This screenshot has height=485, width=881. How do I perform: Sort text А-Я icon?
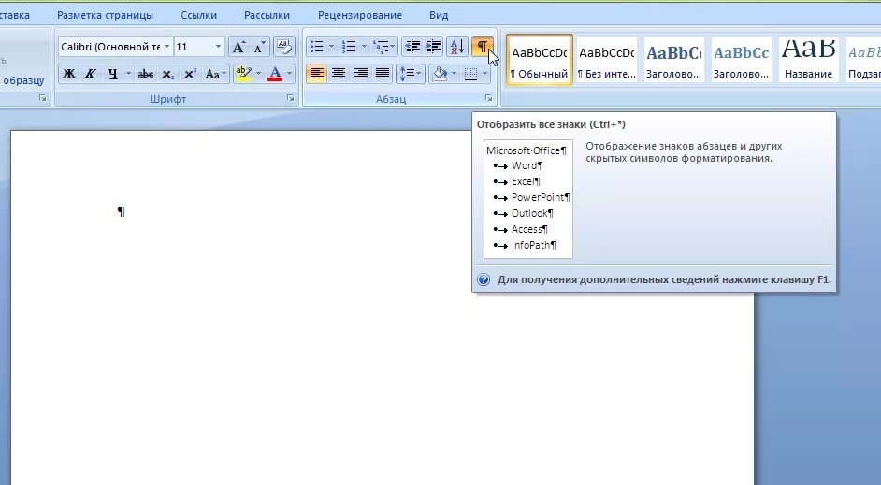457,47
